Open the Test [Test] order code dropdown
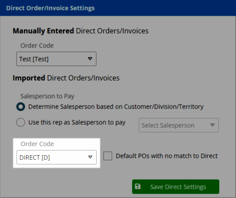The height and width of the screenshot is (198, 236). pyautogui.click(x=56, y=59)
